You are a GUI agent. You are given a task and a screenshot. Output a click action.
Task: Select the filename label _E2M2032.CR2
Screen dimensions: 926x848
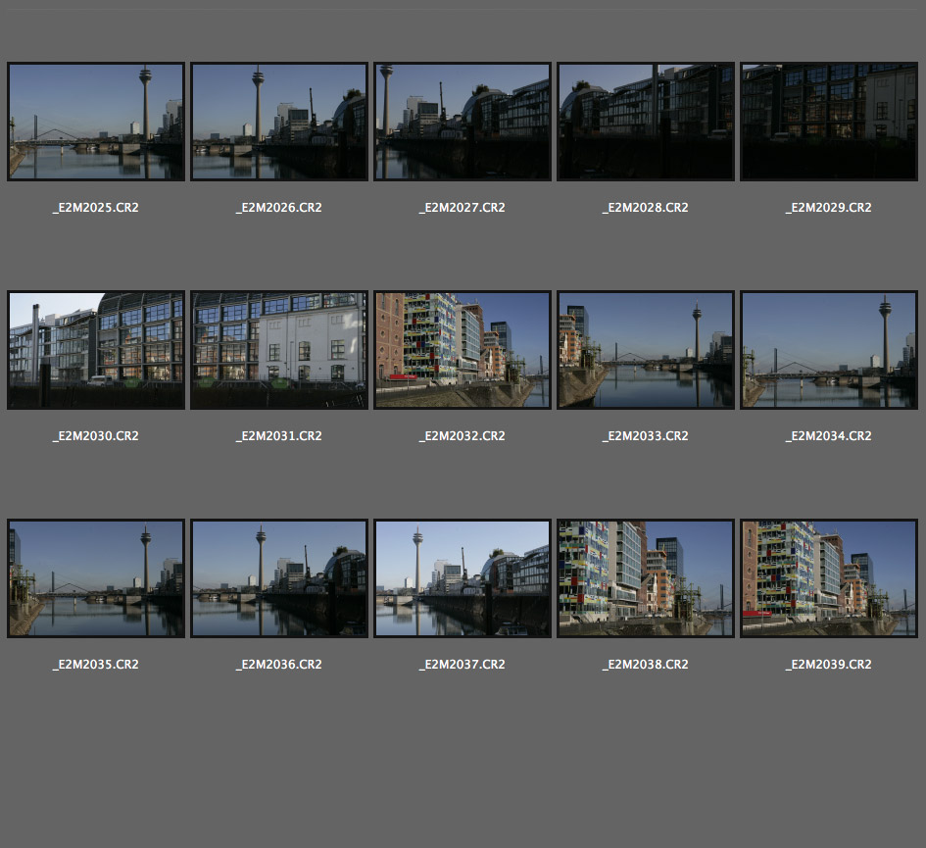pyautogui.click(x=463, y=436)
